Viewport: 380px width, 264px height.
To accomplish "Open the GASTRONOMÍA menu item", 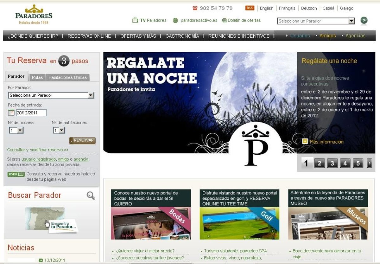I will [x=182, y=36].
